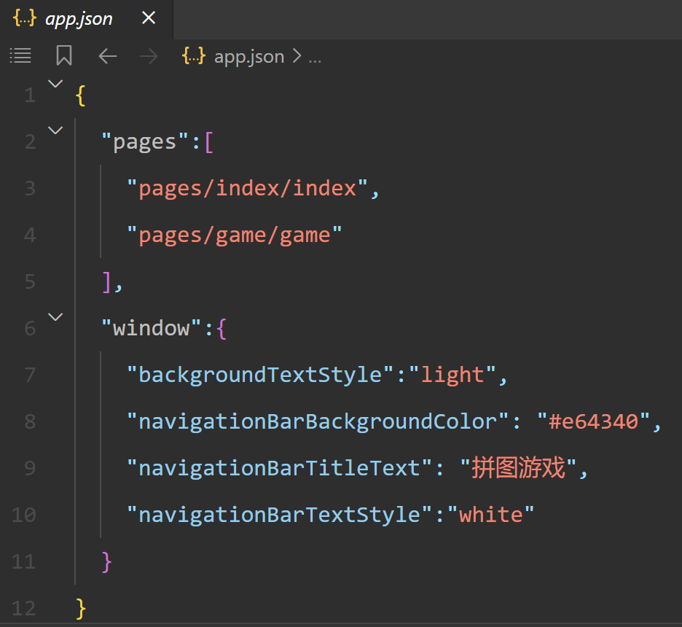The image size is (682, 627).
Task: Click the JSON icon in the breadcrumb
Action: tap(194, 55)
